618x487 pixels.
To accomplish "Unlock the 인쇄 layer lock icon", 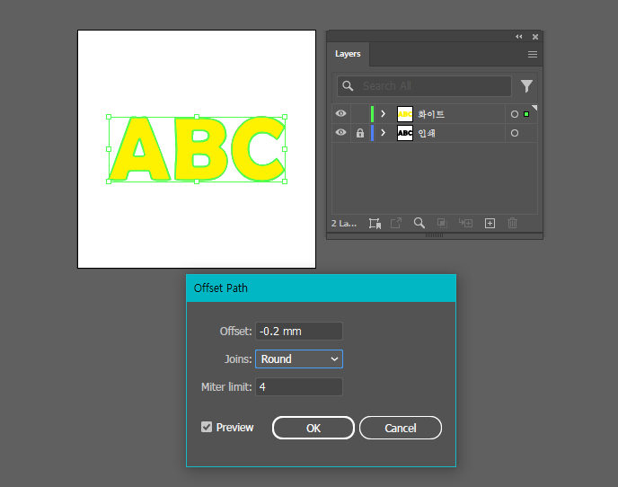I will tap(360, 133).
